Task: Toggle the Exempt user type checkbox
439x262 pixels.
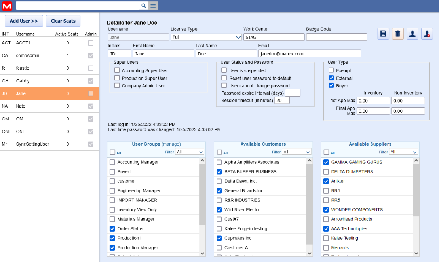Action: pyautogui.click(x=331, y=70)
